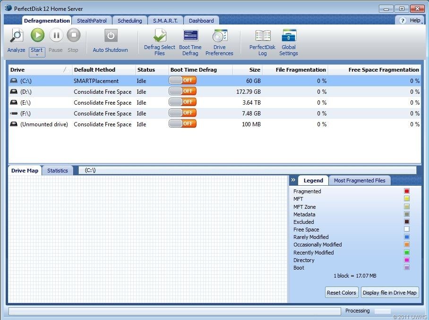
Task: Click the Free Space white swatch
Action: tap(407, 229)
